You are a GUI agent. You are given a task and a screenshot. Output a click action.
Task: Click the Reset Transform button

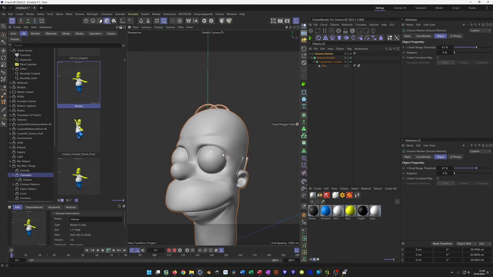[442, 244]
